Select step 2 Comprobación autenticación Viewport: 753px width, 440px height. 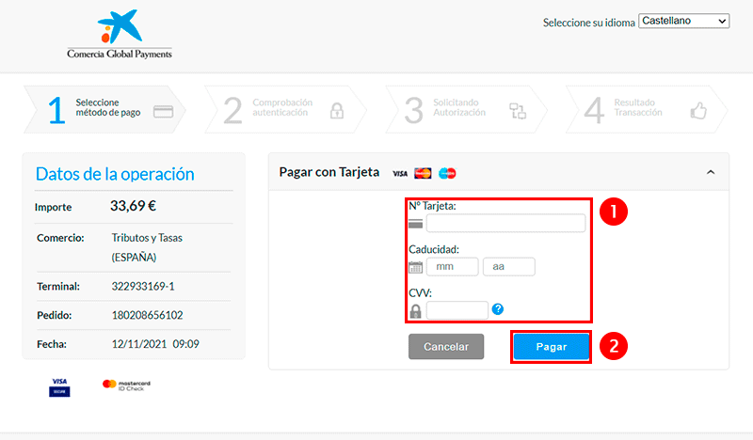[x=284, y=109]
